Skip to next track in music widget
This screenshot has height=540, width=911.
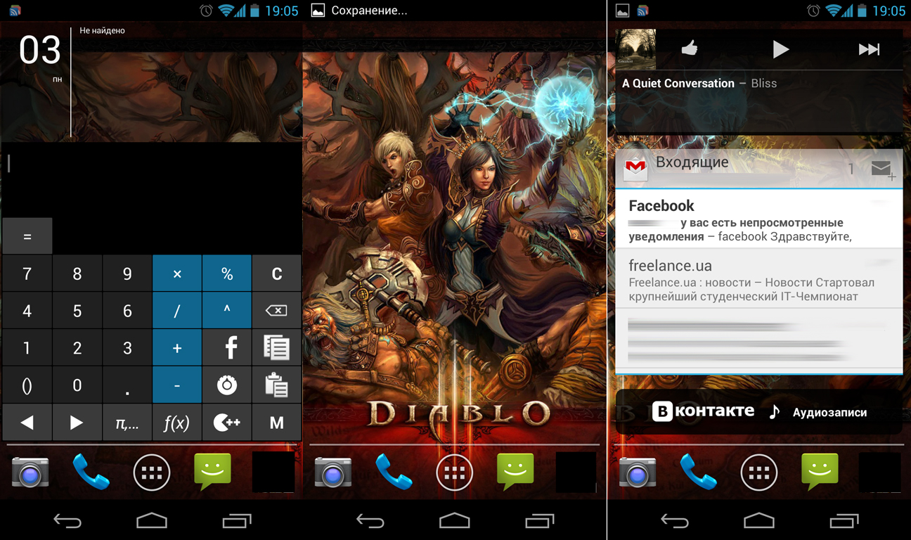click(x=870, y=49)
